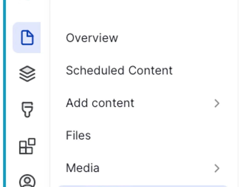Select Scheduled Content in the menu
Image resolution: width=250 pixels, height=187 pixels.
pos(119,70)
